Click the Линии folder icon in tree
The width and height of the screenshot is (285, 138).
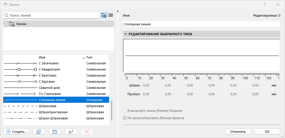[x=12, y=24]
